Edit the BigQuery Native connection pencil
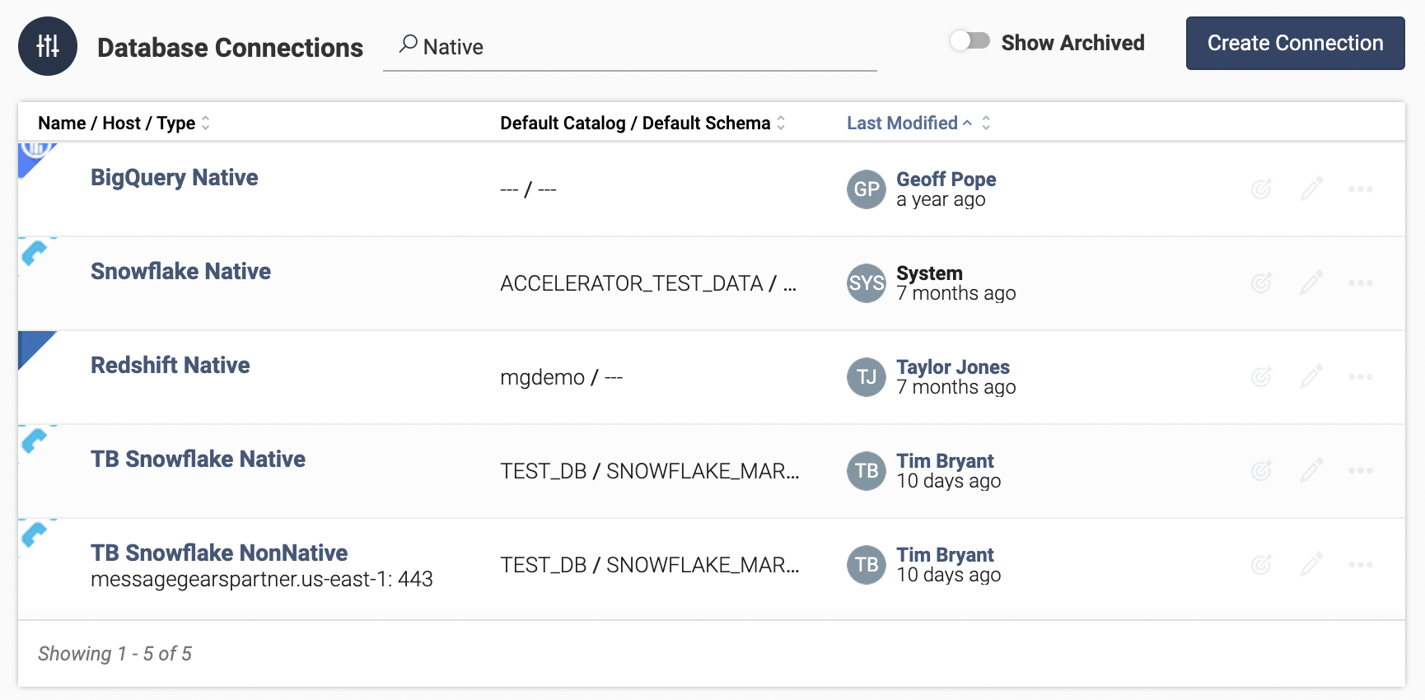Viewport: 1425px width, 700px height. [x=1311, y=189]
